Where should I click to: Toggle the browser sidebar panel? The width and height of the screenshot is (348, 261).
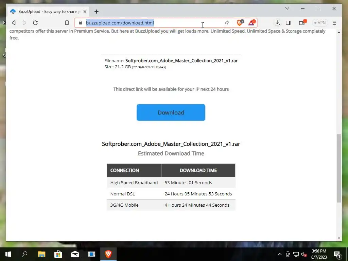coord(288,23)
